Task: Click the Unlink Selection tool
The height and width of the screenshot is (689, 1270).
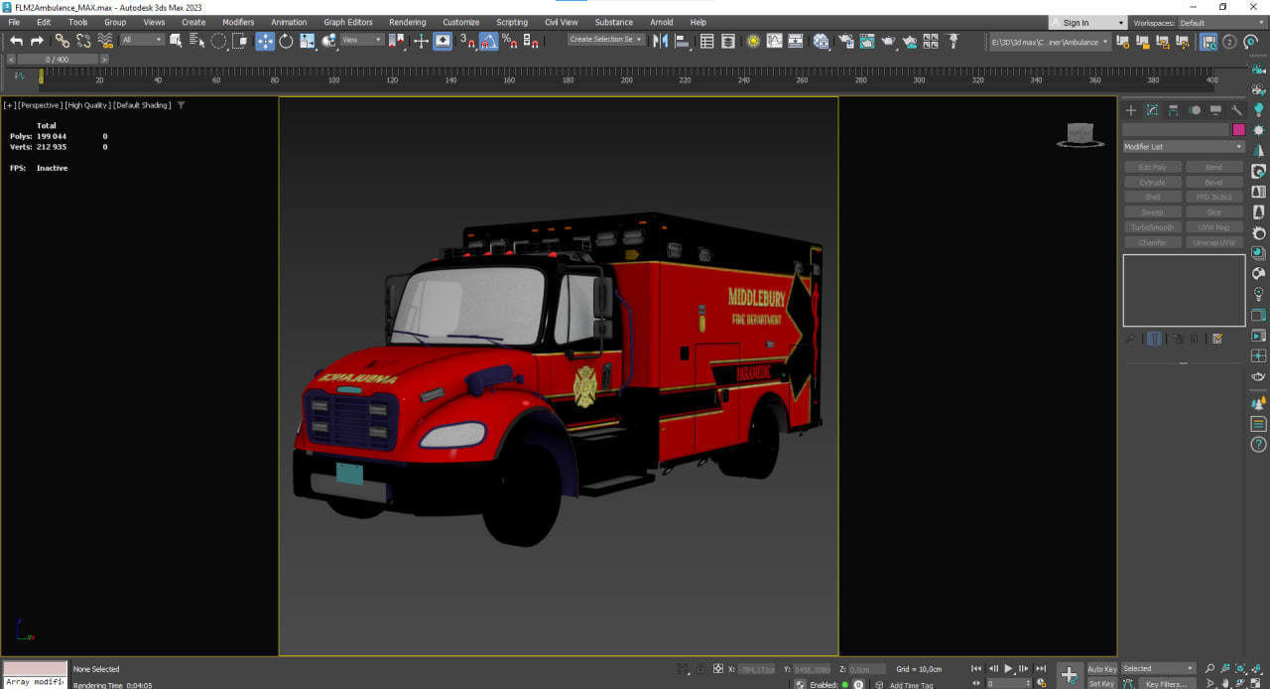Action: pos(83,41)
